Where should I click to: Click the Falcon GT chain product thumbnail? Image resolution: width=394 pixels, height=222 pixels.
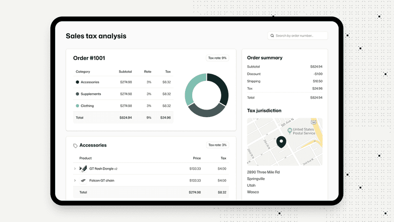click(x=83, y=181)
